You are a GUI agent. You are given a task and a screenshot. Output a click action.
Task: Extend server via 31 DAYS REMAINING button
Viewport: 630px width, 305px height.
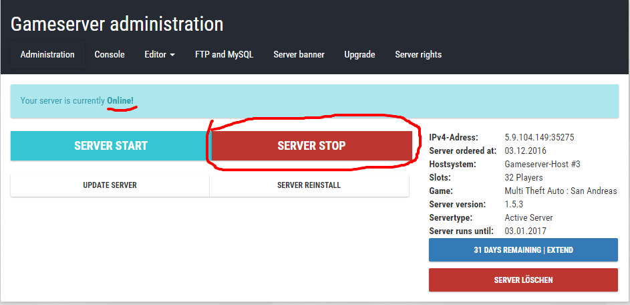coord(523,250)
